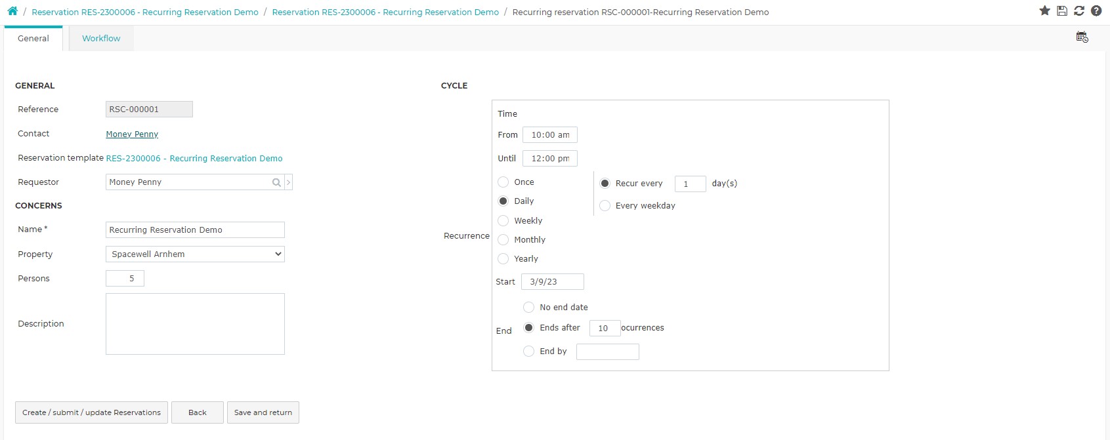Open the calendar schedule icon
Viewport: 1110px width, 440px height.
point(1082,37)
